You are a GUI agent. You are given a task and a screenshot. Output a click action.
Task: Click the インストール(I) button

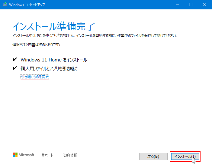click(185, 156)
